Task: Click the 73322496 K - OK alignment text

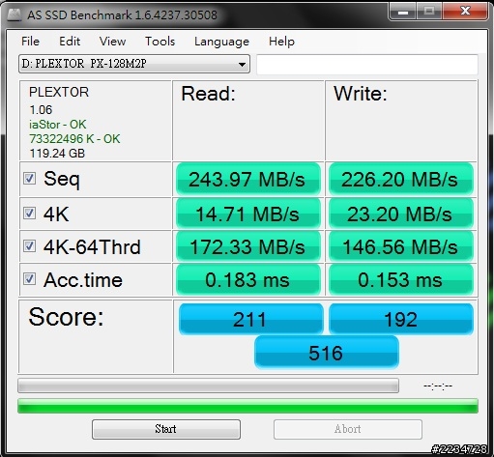Action: click(x=74, y=139)
